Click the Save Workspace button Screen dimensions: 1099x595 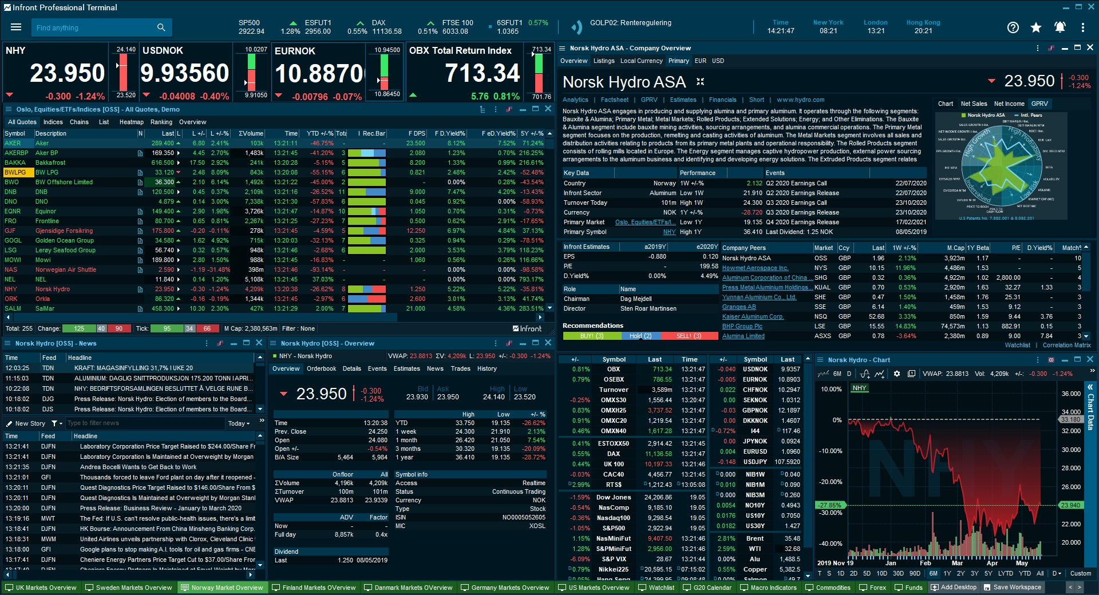pyautogui.click(x=1012, y=588)
